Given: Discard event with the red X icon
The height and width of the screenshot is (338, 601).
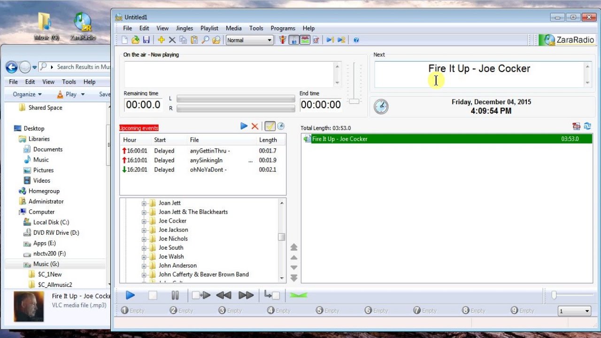Looking at the screenshot, I should pyautogui.click(x=255, y=126).
